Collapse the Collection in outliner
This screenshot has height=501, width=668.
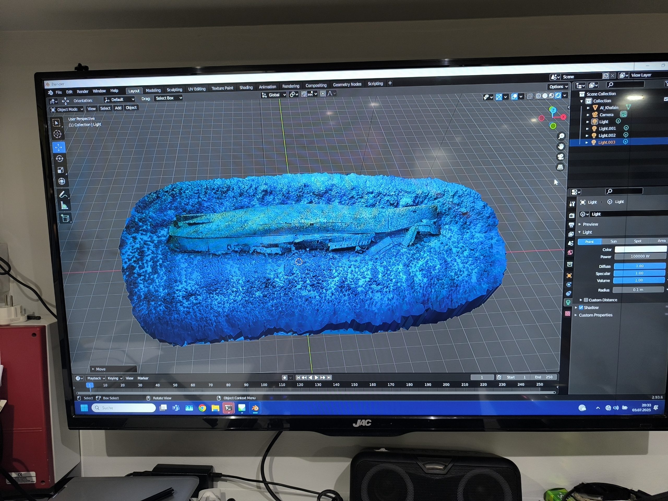pos(582,101)
